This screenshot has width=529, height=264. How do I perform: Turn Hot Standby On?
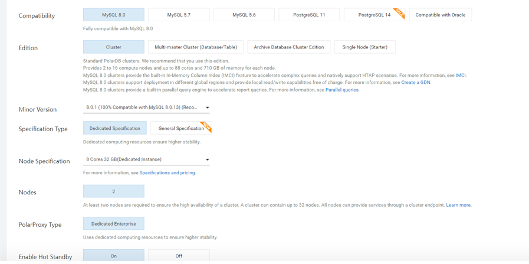(114, 256)
